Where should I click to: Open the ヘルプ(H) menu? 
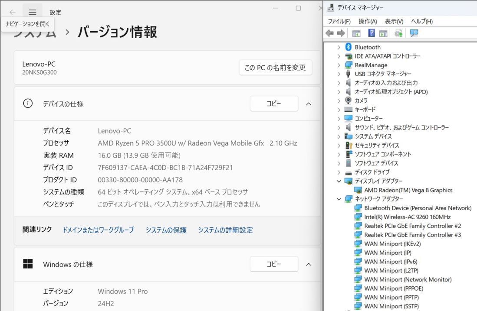421,21
